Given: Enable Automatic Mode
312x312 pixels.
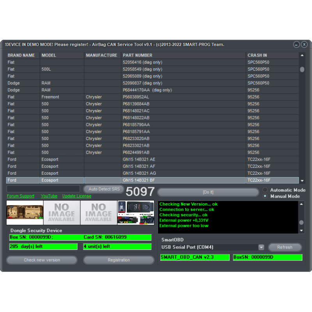Looking at the screenshot, I should 266,190.
